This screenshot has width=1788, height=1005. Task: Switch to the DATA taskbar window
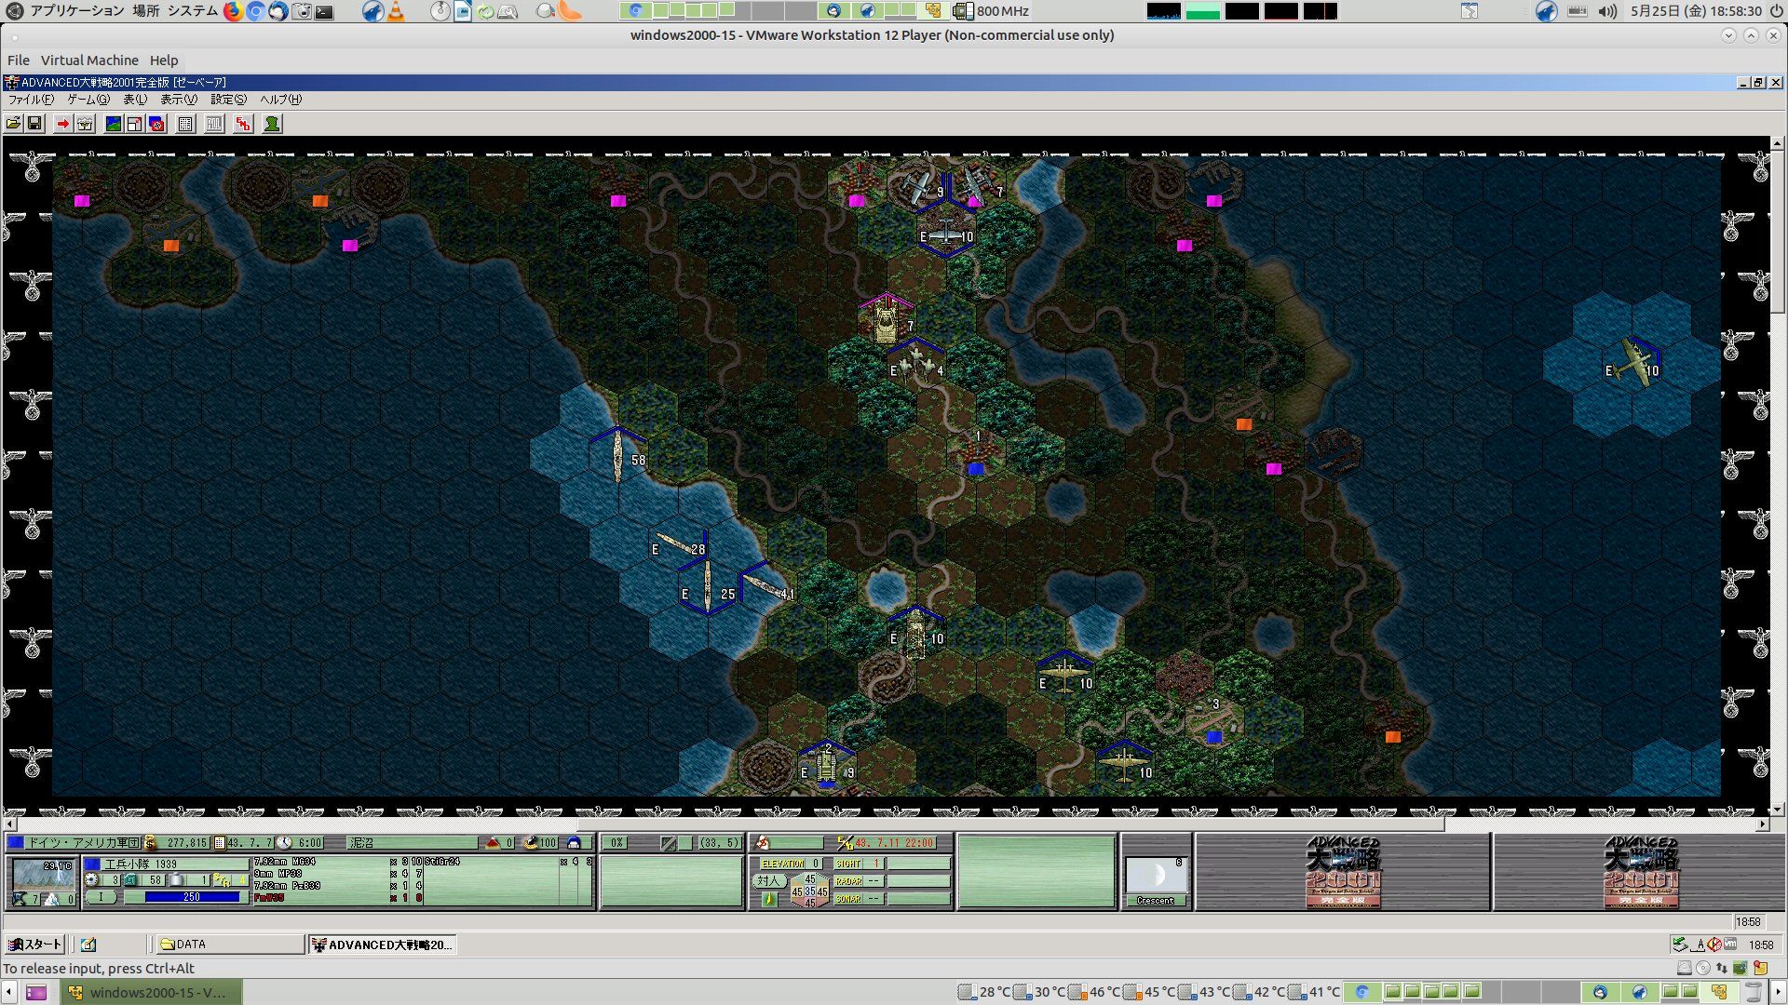tap(229, 945)
